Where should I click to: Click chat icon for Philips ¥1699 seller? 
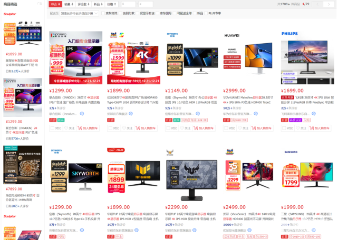click(x=314, y=114)
